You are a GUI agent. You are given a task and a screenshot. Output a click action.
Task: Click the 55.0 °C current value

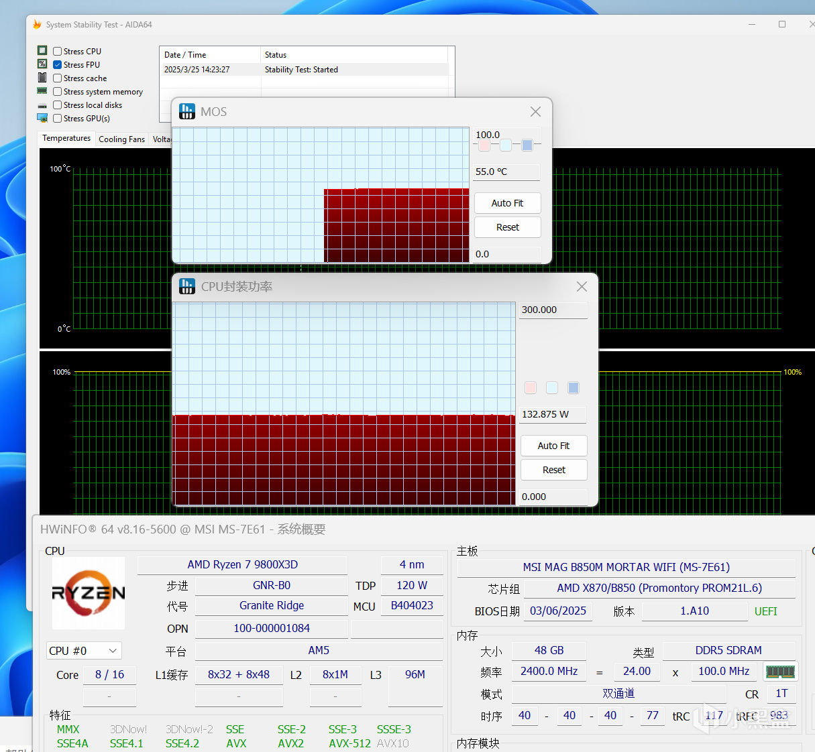[506, 172]
